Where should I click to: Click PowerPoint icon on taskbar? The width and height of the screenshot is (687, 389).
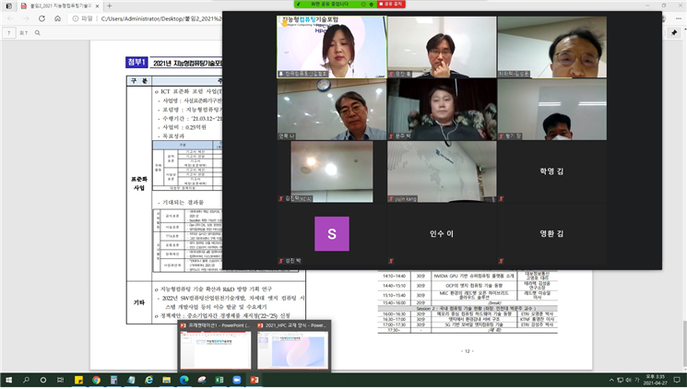[x=255, y=380]
